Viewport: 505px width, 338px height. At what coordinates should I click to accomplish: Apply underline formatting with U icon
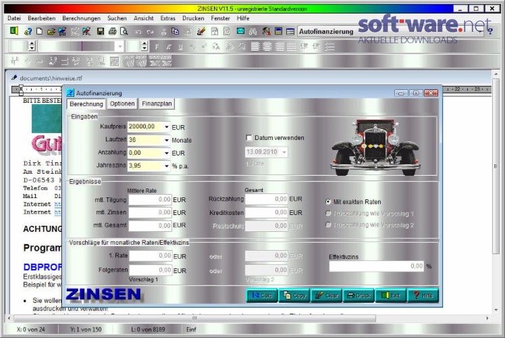tap(180, 47)
